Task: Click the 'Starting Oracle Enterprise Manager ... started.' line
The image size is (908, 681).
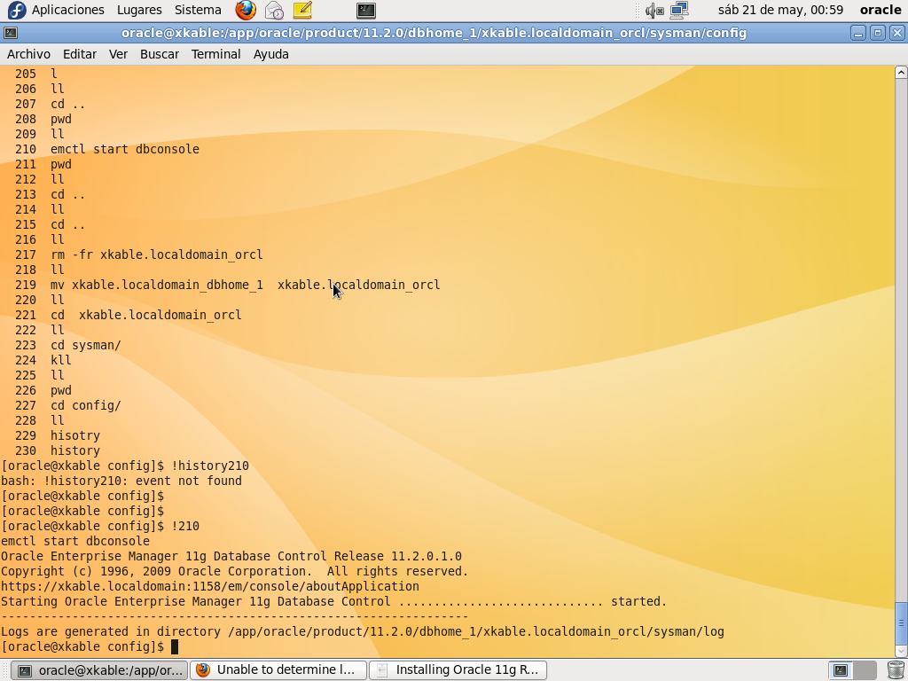Action: [x=333, y=601]
